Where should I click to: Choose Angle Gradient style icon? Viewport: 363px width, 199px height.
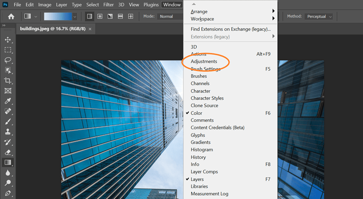[110, 16]
